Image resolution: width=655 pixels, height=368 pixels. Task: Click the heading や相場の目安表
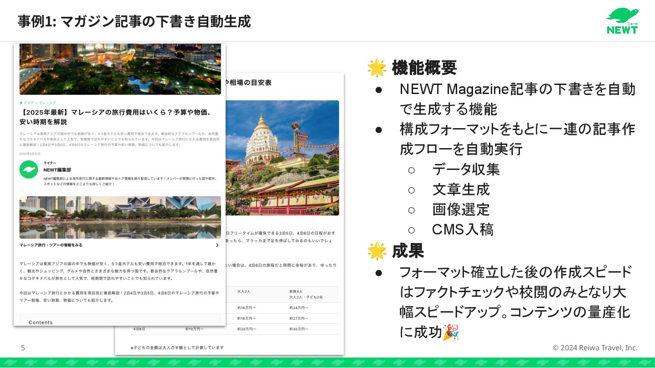pyautogui.click(x=249, y=82)
